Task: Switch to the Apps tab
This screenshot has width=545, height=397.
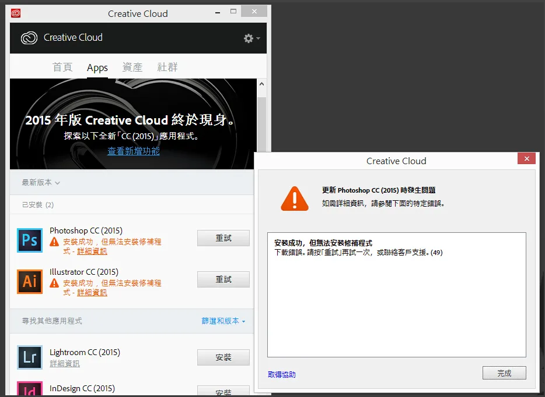Action: (97, 68)
